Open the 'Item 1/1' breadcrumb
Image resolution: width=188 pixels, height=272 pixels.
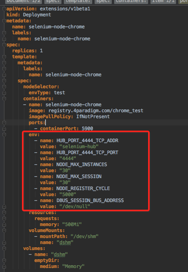click(163, 1)
